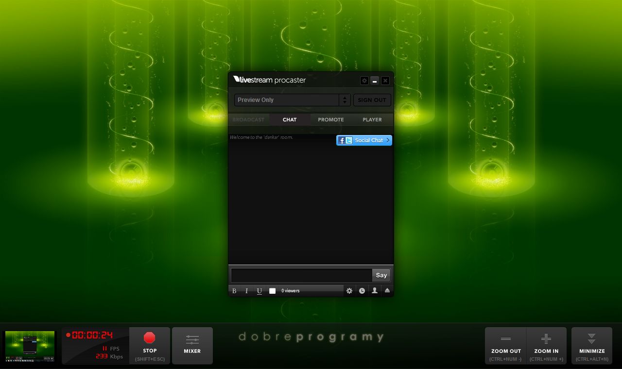Screen dimensions: 622x369
Task: Switch to the Broadcast tab
Action: [x=248, y=119]
